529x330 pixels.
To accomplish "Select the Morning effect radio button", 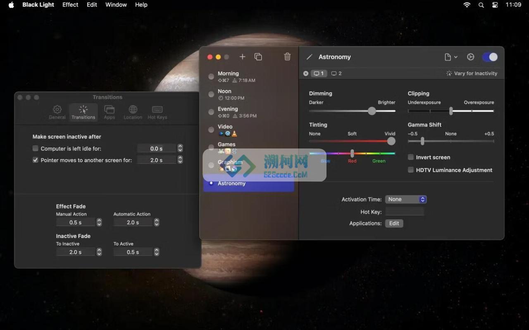I will pos(211,77).
